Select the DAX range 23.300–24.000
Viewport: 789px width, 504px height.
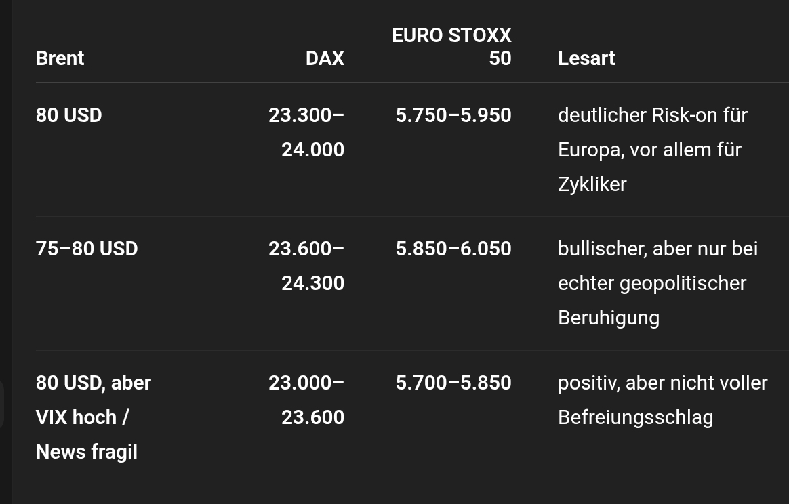[306, 132]
